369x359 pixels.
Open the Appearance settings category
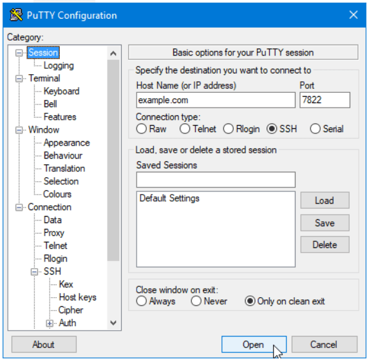pyautogui.click(x=66, y=142)
